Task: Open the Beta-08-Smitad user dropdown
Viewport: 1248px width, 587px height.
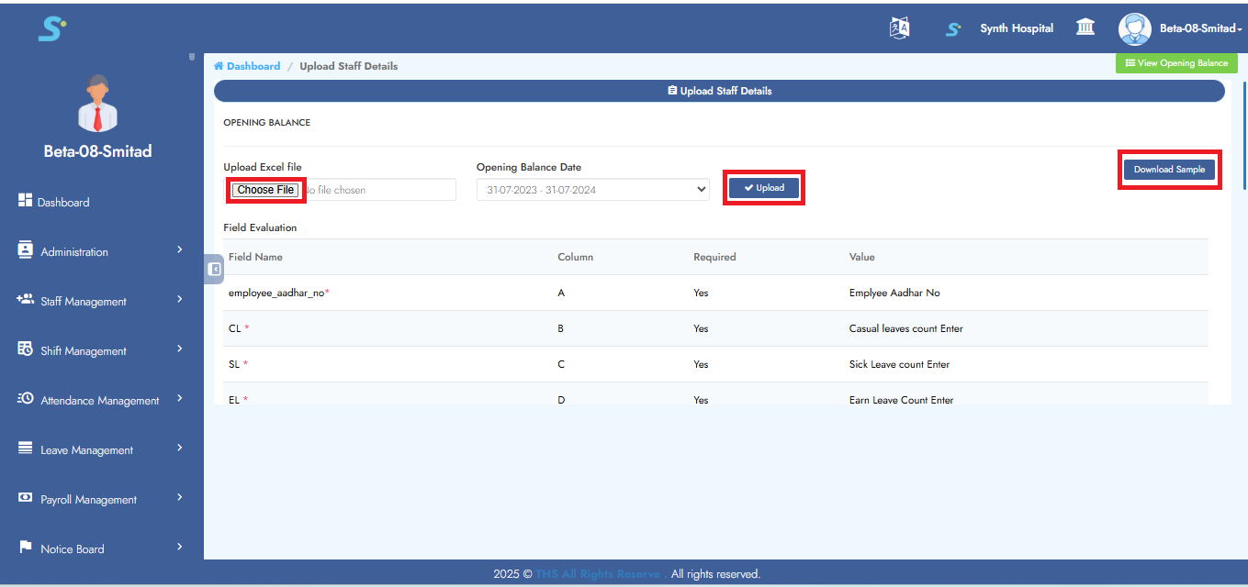Action: [1200, 28]
